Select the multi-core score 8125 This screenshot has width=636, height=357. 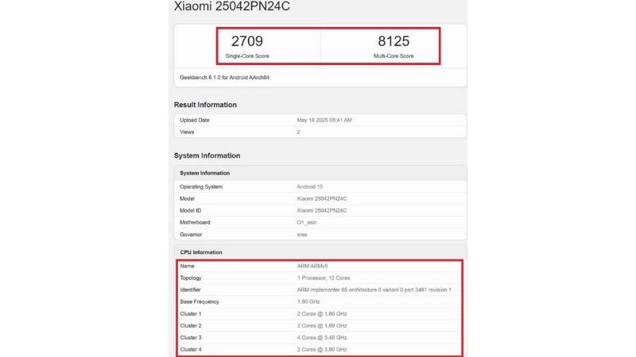coord(394,41)
